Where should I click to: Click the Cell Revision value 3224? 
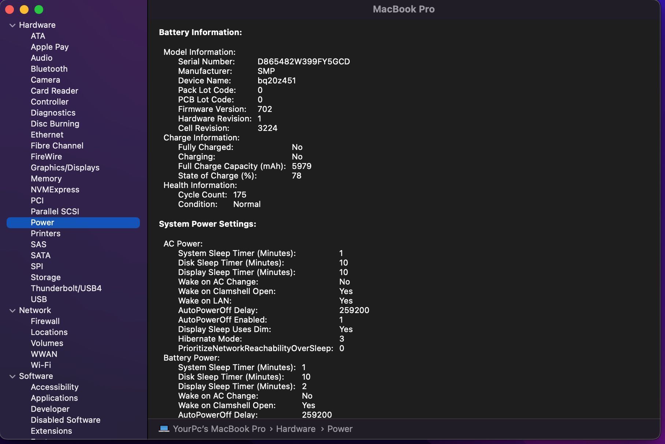point(267,128)
